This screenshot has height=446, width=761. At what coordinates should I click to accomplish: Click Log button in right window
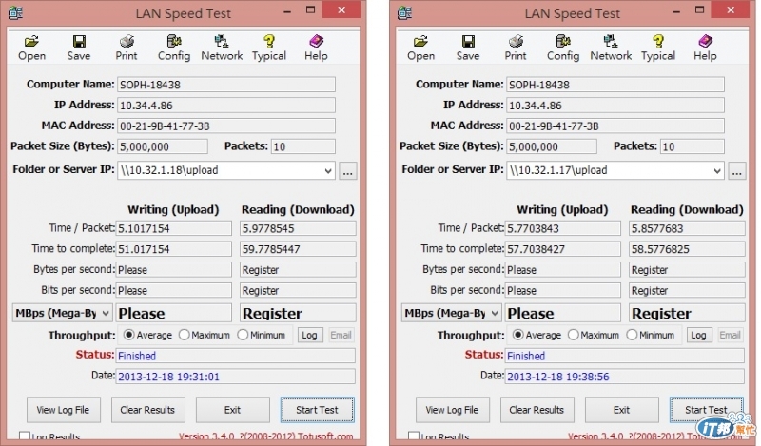tap(699, 335)
